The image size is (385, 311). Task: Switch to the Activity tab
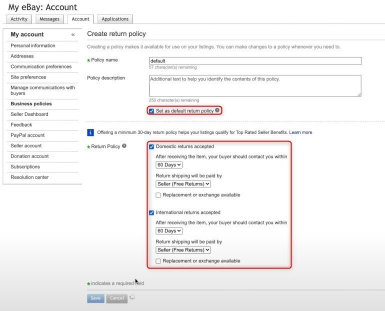19,19
